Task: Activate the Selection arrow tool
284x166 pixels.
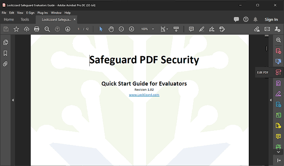Action: (101, 29)
